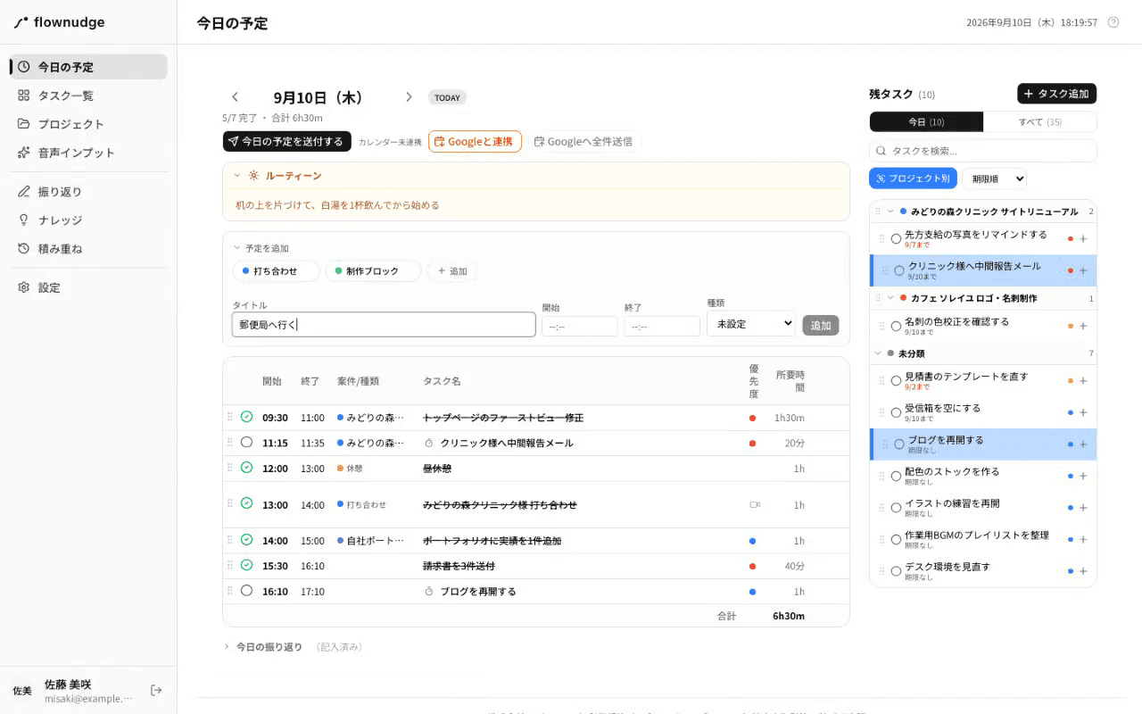Click plus icon for 名刺の色校正を確認する
This screenshot has width=1142, height=714.
pos(1083,326)
